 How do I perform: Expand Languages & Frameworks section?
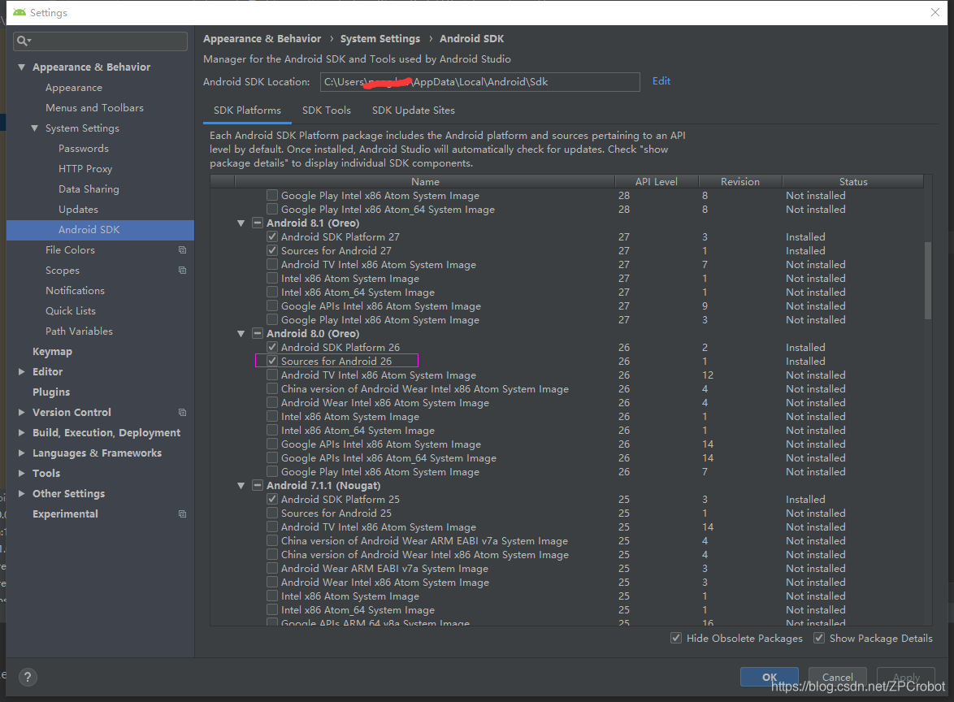tap(22, 453)
